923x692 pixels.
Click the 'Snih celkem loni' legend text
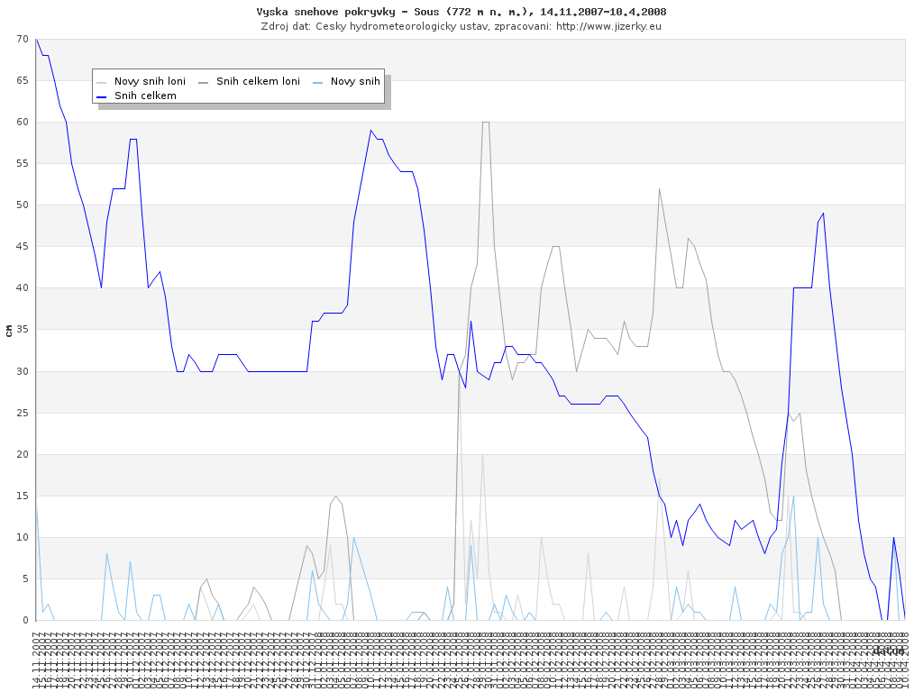tap(258, 82)
